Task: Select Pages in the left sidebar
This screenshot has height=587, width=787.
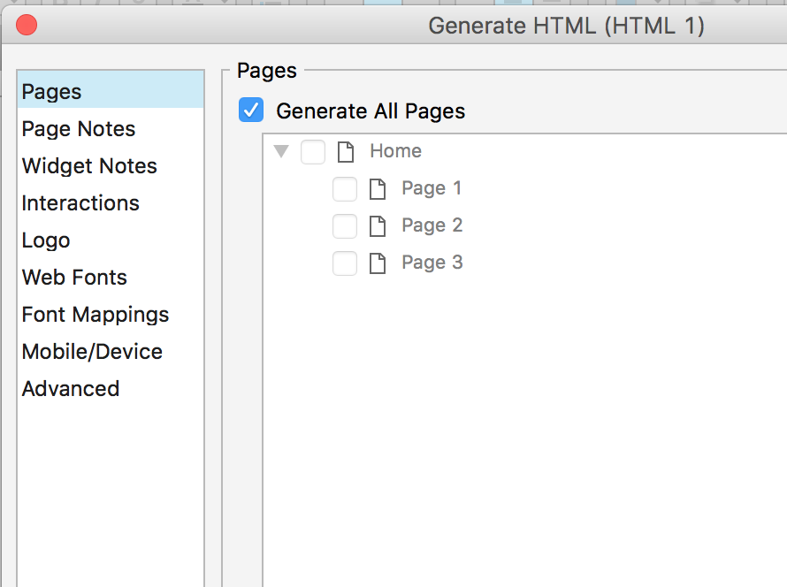Action: pos(52,92)
